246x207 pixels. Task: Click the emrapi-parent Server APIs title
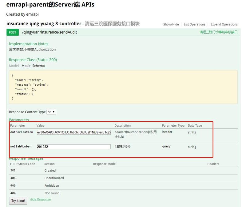point(50,4)
